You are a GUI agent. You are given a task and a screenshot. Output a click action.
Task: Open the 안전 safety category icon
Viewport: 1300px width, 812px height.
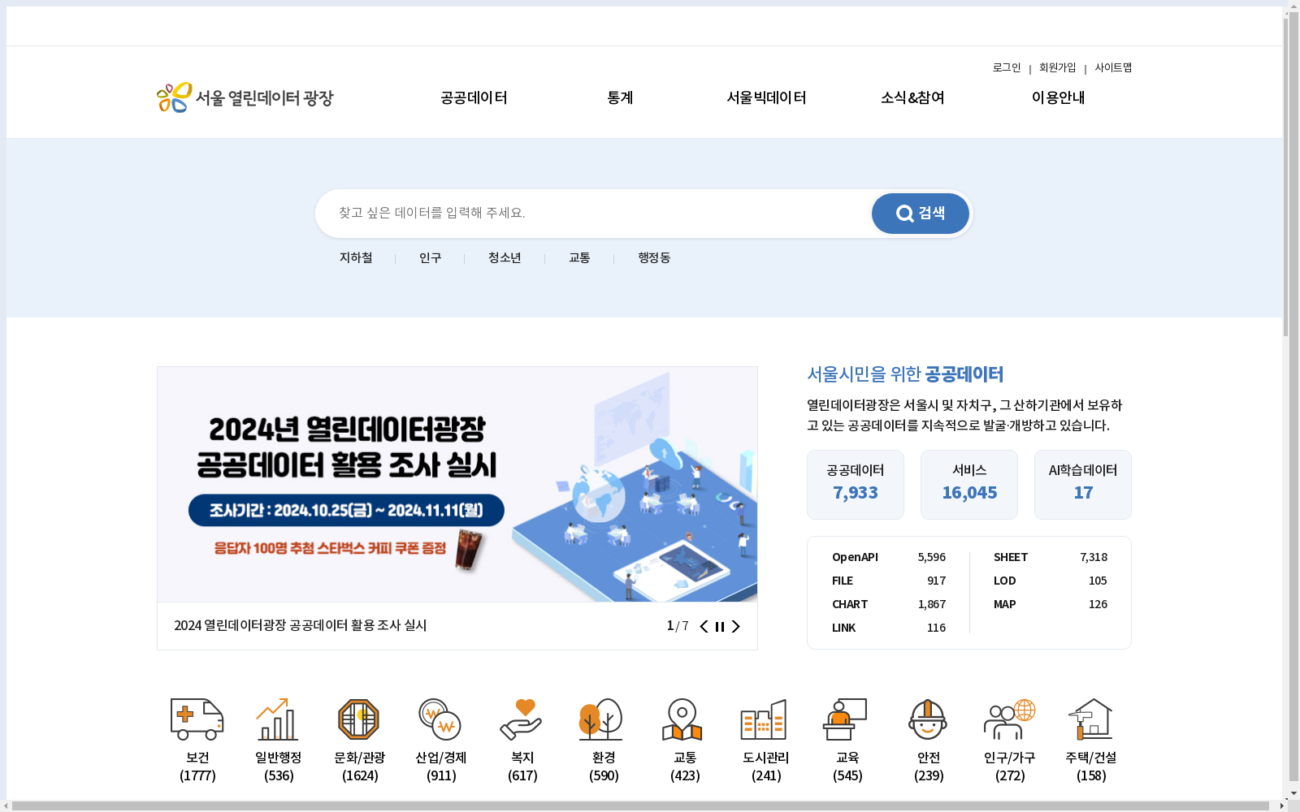pos(929,719)
